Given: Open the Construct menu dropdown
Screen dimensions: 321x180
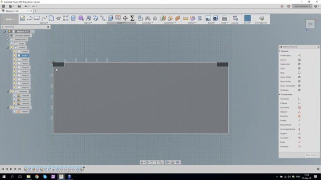Looking at the screenshot, I should tap(170, 23).
